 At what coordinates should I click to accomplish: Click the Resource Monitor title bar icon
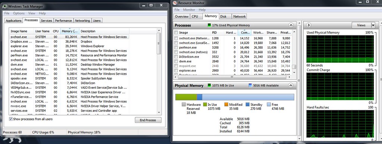175,3
